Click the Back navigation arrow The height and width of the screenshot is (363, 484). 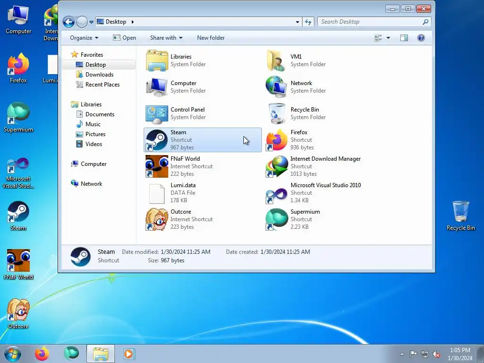[69, 22]
